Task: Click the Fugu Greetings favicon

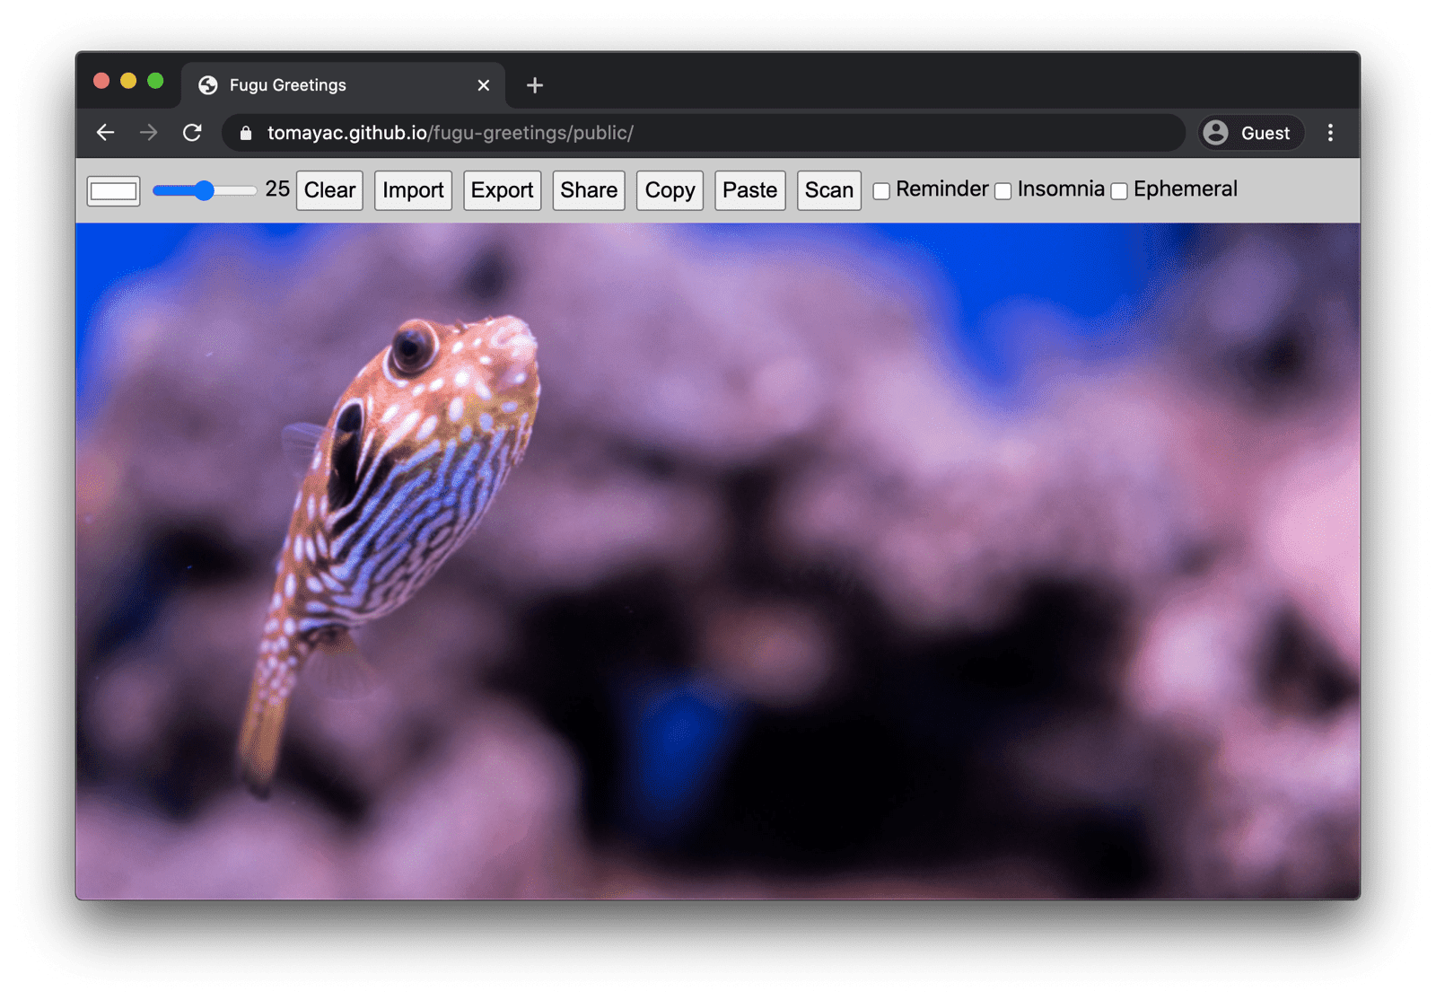Action: (209, 84)
